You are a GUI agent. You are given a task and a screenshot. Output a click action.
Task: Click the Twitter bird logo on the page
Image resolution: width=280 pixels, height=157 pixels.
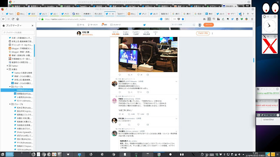144,25
